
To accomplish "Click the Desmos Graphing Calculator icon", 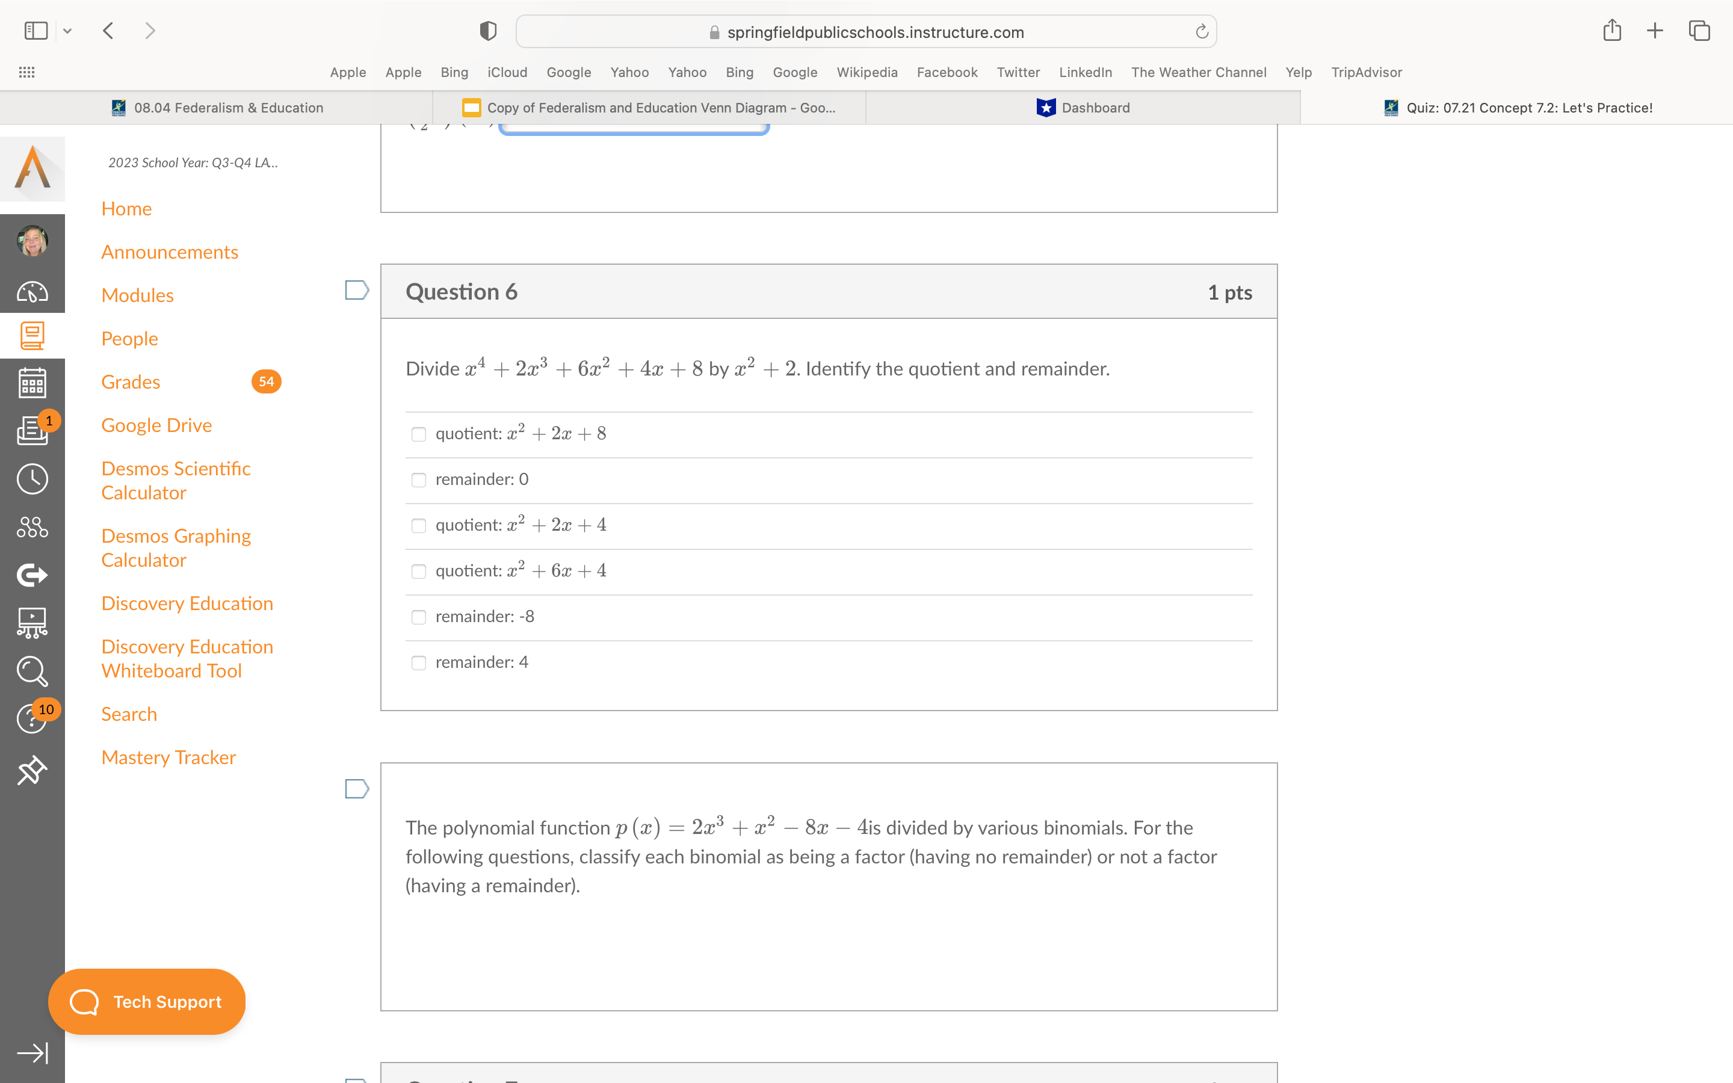I will 177,546.
